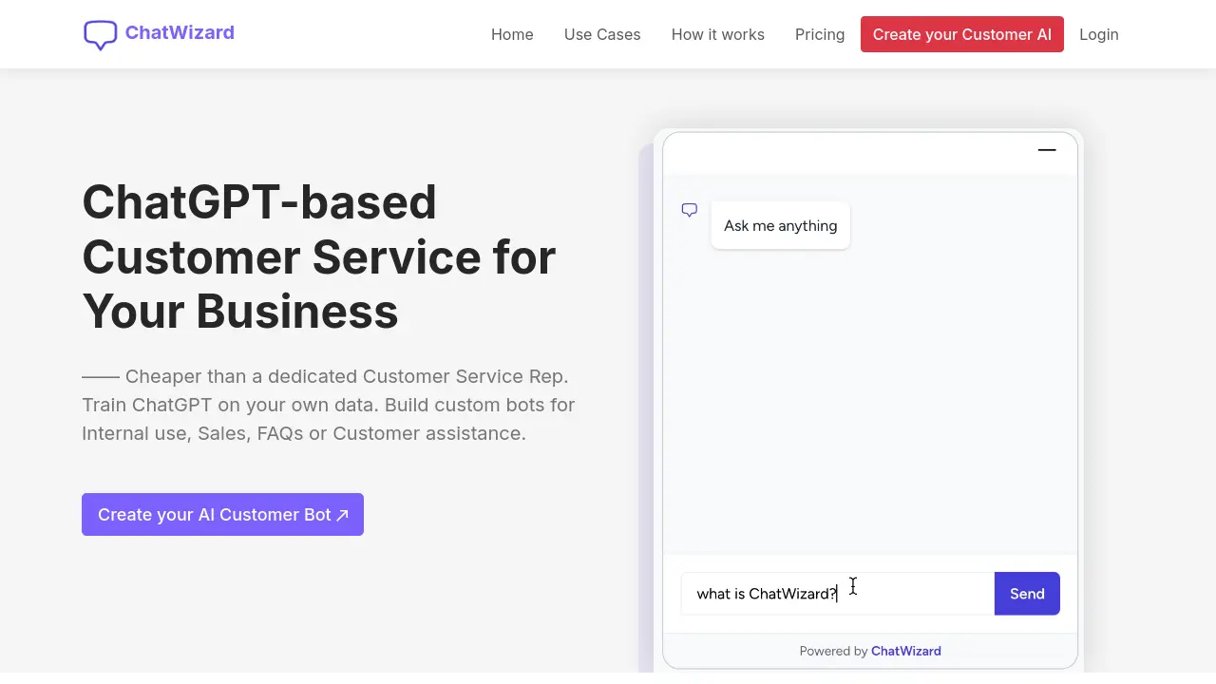Click the ChatWizard speech bubble logo icon
The width and height of the screenshot is (1216, 684).
(x=101, y=35)
